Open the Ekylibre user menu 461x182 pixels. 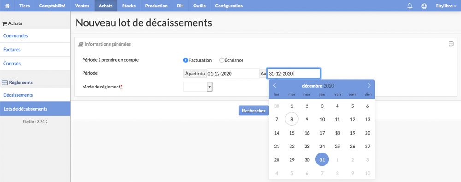pyautogui.click(x=446, y=6)
